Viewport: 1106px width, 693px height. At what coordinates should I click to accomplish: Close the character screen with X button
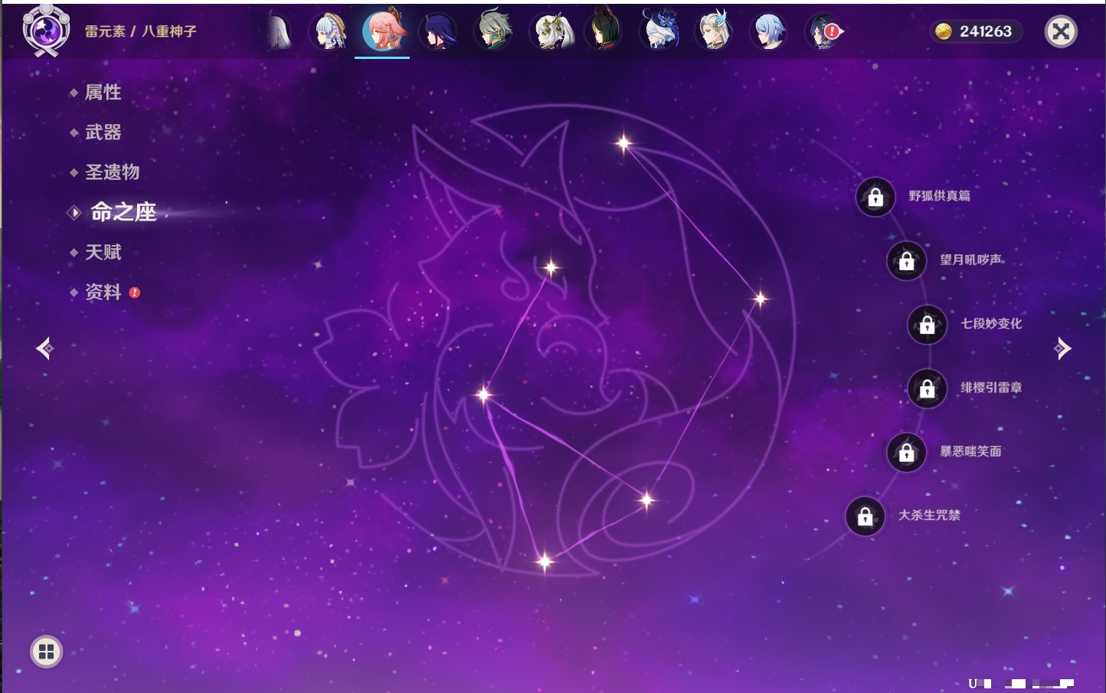tap(1061, 31)
